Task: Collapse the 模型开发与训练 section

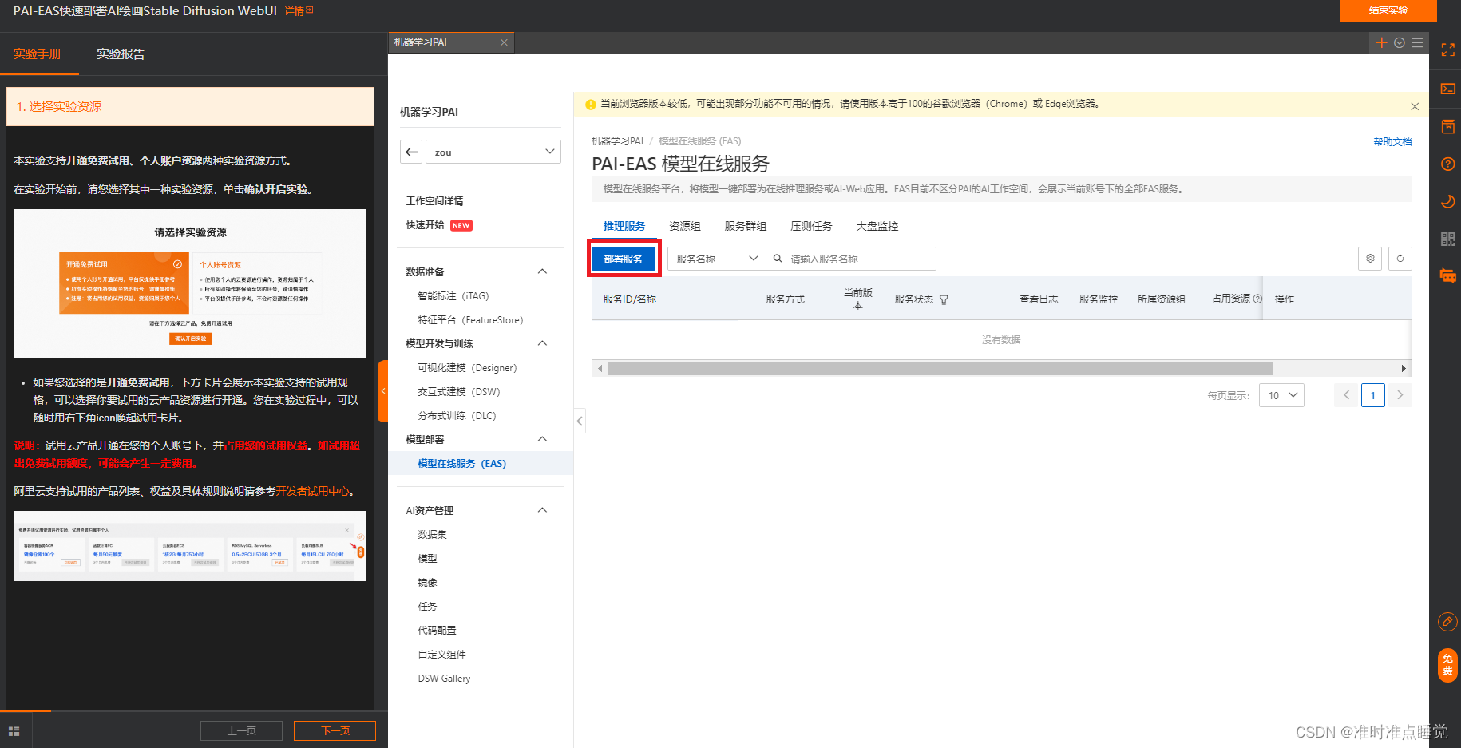Action: 543,343
